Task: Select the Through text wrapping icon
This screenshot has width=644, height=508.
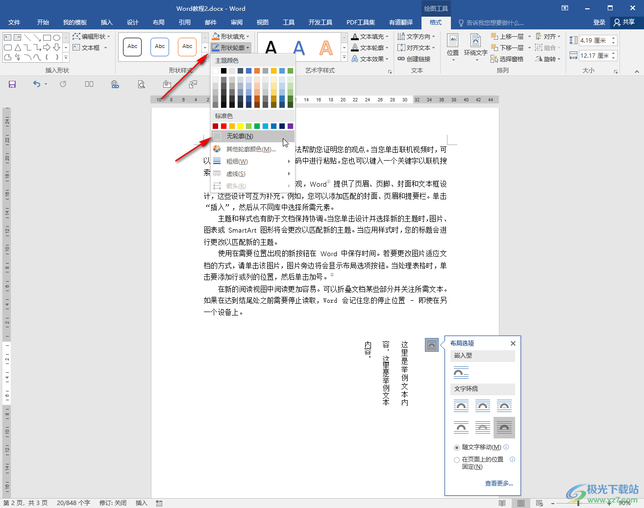Action: (504, 406)
